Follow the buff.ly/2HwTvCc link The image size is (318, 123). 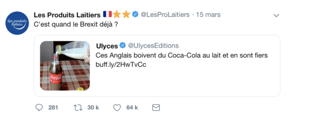click(121, 65)
